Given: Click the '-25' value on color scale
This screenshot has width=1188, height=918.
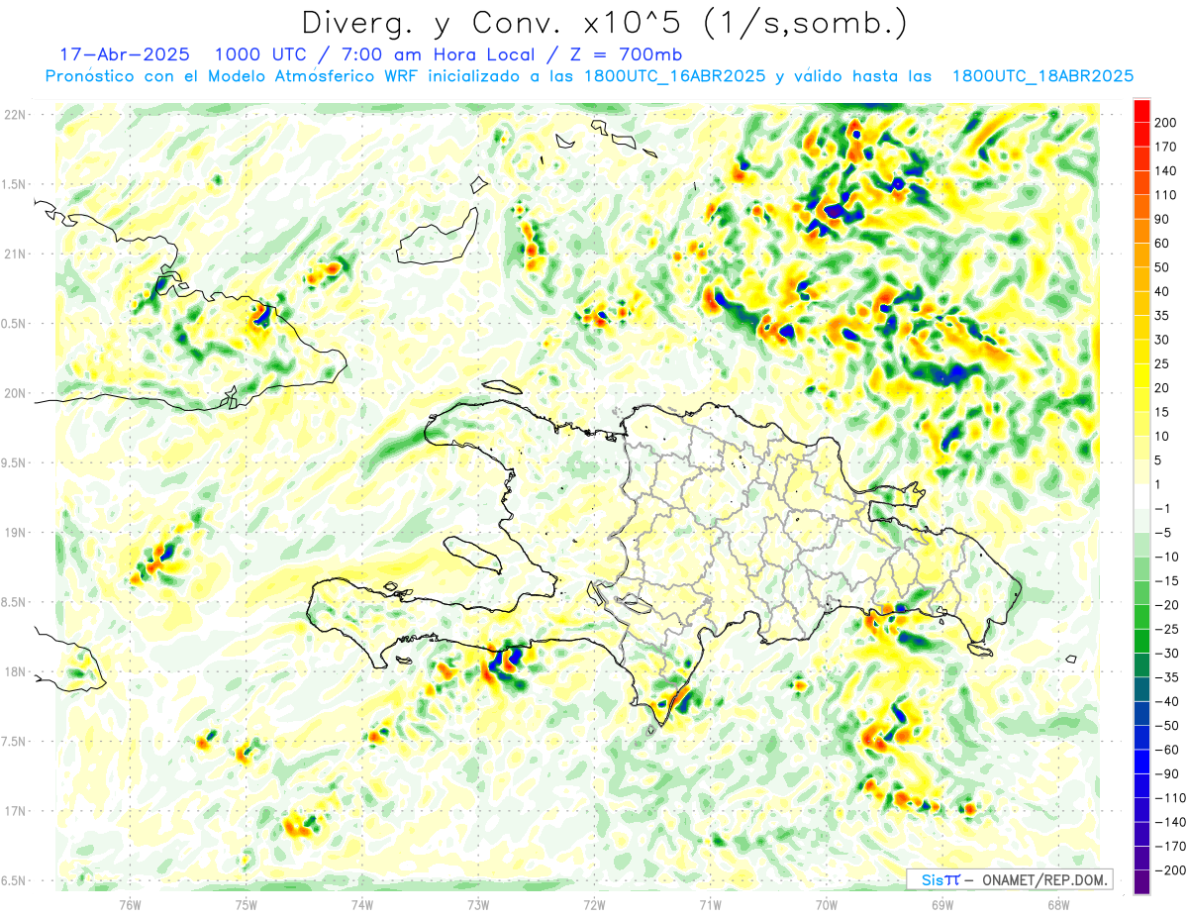Looking at the screenshot, I should 1168,629.
